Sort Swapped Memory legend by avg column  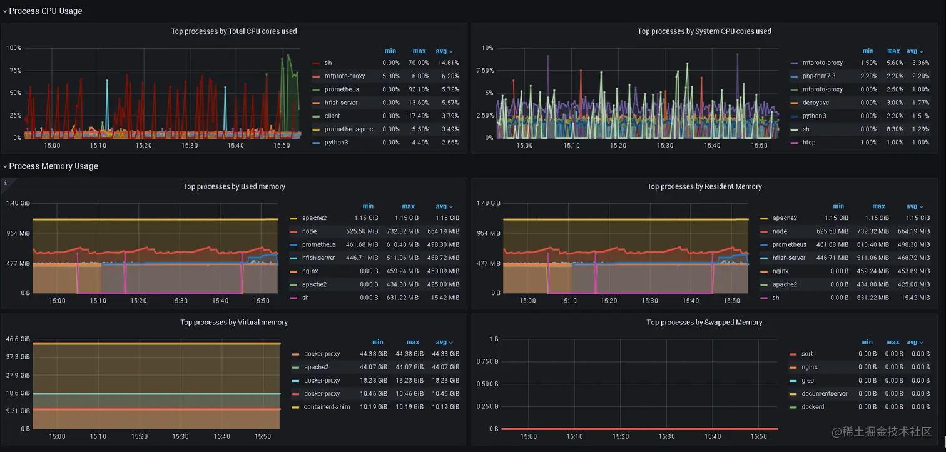point(915,342)
